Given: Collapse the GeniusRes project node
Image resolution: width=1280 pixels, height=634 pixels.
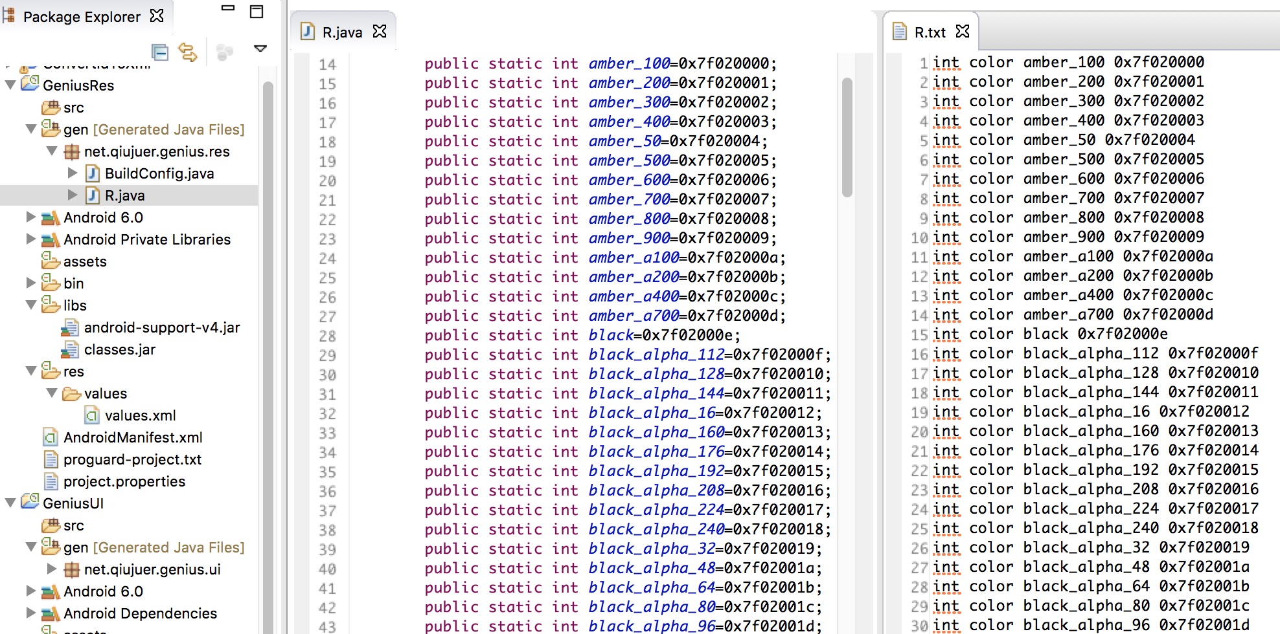Looking at the screenshot, I should 10,85.
